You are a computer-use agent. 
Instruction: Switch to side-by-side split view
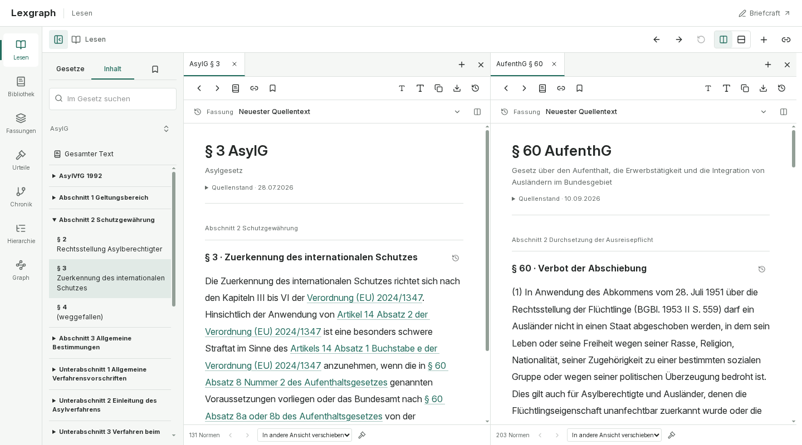tap(723, 39)
